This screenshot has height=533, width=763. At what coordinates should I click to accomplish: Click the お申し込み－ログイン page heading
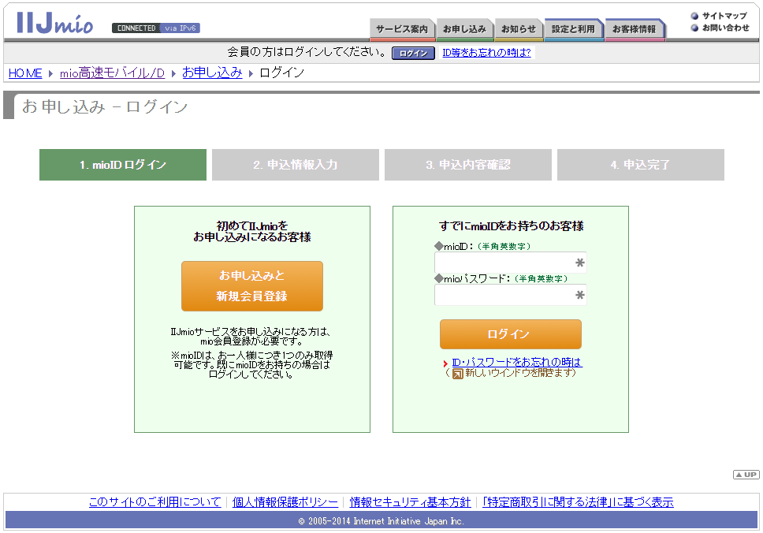(x=105, y=106)
